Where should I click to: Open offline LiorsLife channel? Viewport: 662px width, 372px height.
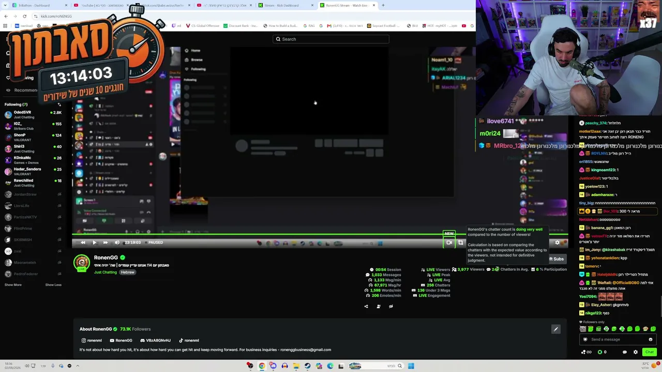[33, 206]
